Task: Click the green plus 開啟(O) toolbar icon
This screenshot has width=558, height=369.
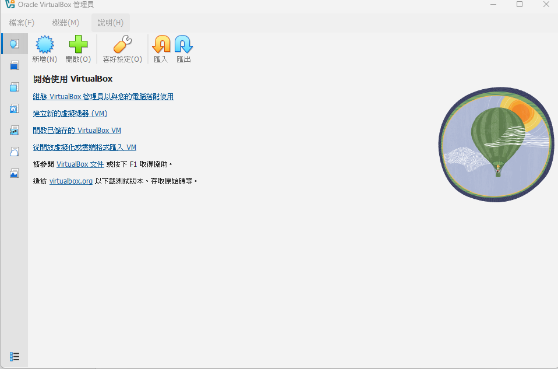Action: (x=78, y=44)
